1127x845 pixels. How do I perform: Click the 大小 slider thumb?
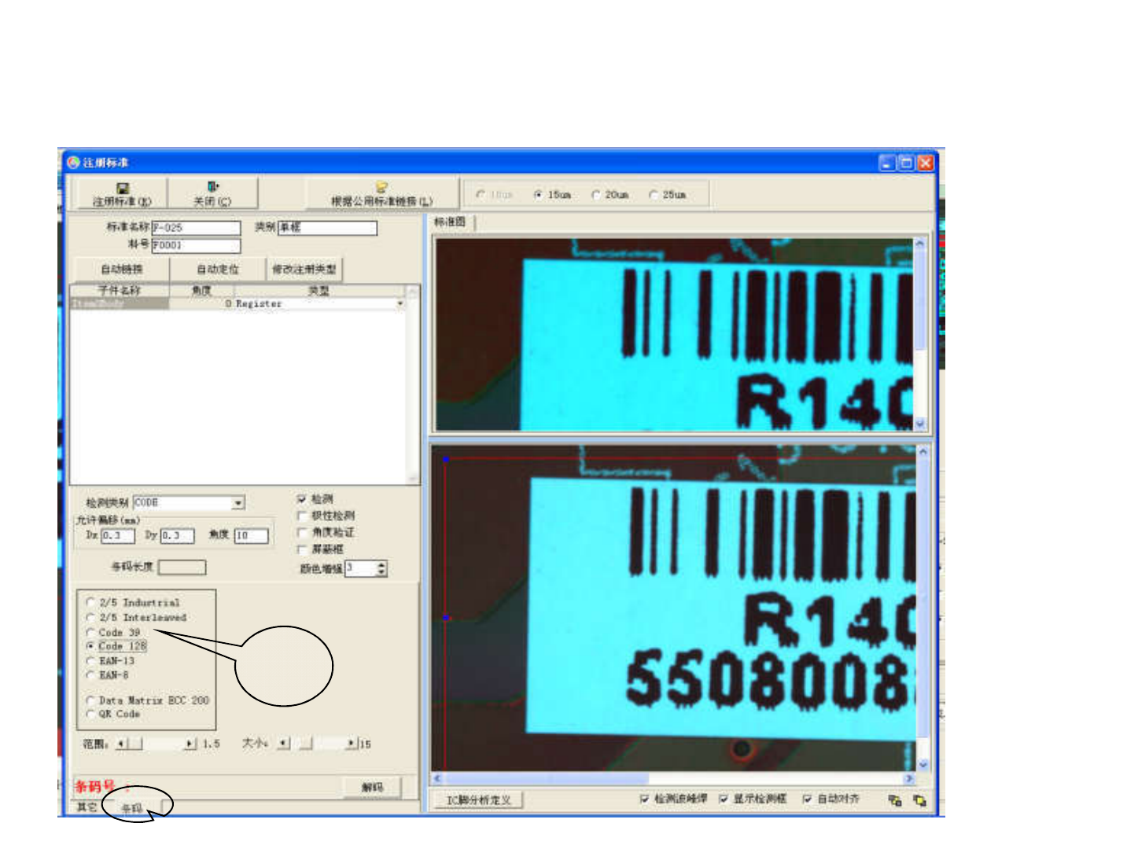305,744
